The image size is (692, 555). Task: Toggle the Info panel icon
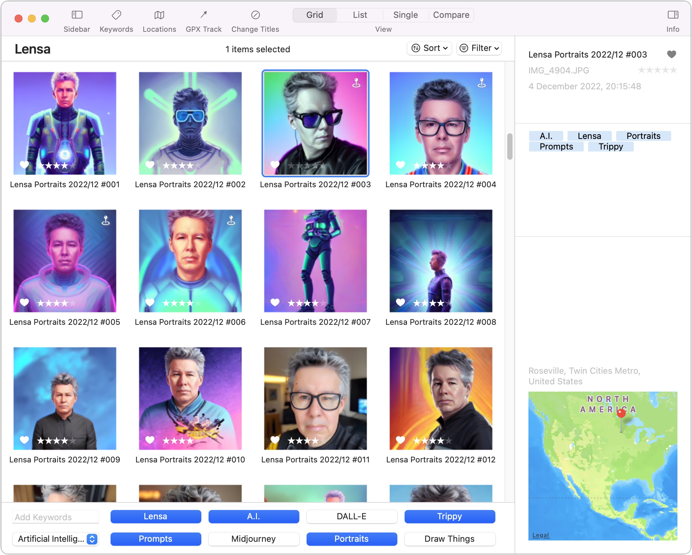[672, 15]
